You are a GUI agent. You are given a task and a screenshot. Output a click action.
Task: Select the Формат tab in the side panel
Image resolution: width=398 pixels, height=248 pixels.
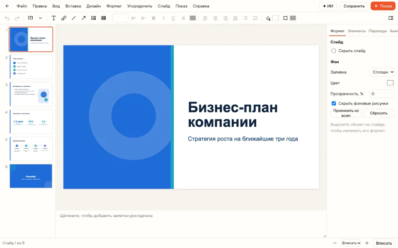pos(337,31)
